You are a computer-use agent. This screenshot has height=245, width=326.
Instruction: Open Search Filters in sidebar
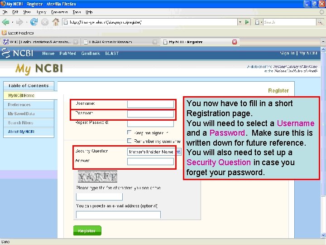[x=20, y=122]
